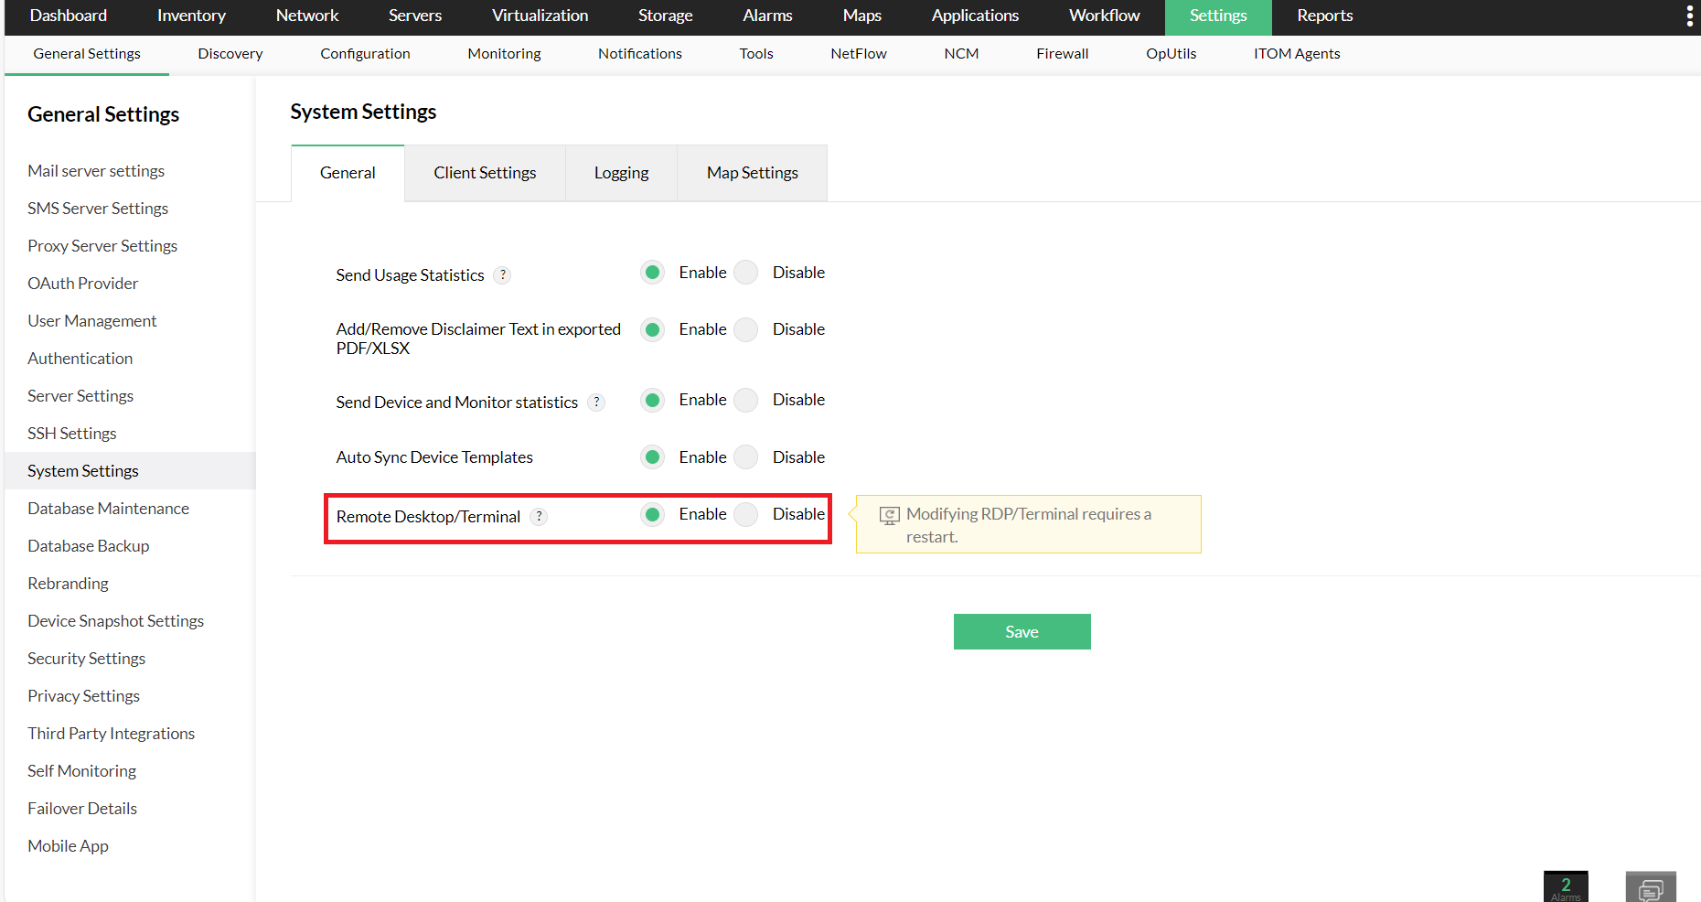Open the chat support icon
1701x902 pixels.
[1650, 887]
